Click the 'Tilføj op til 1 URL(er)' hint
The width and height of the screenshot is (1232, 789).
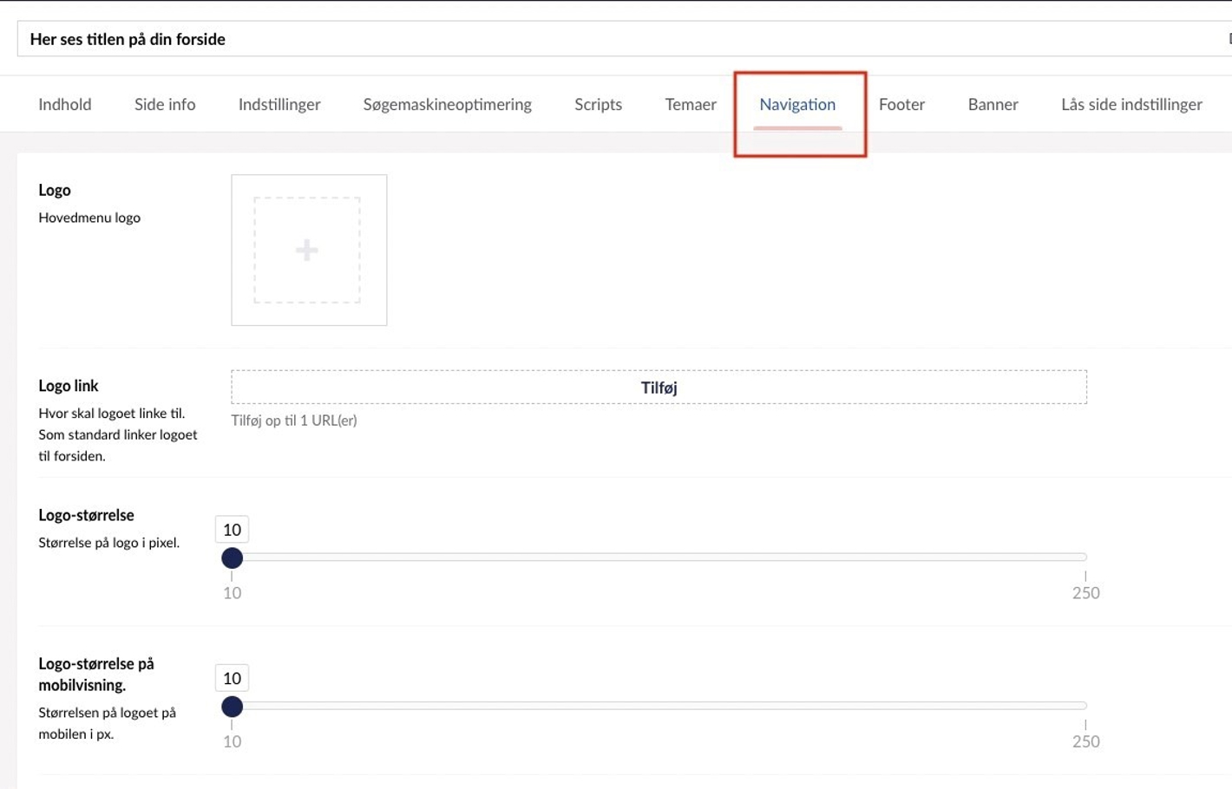(294, 421)
